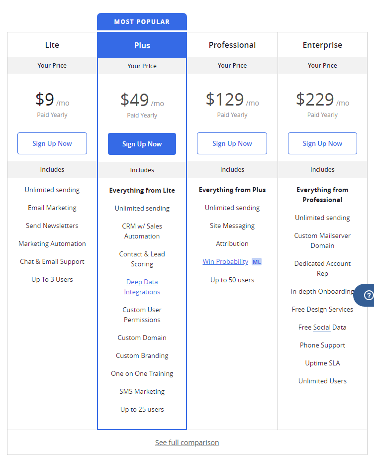Click the $9 /mo Lite price
This screenshot has height=462, width=374.
(x=52, y=99)
